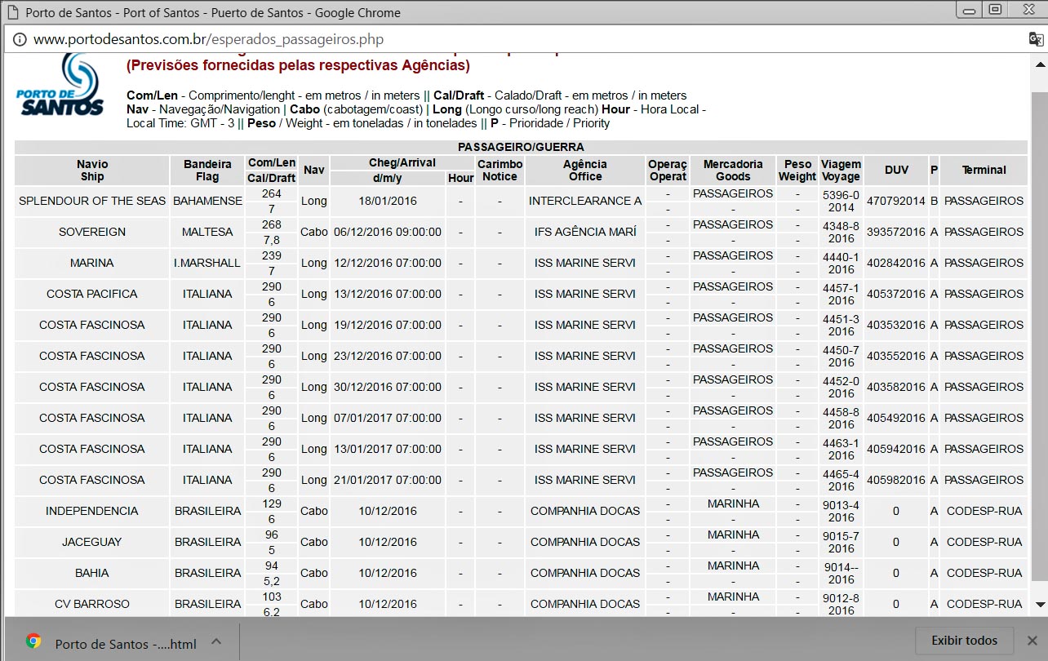Click the arrival '19/12/2016 07:00:00'
This screenshot has height=661, width=1048.
388,325
